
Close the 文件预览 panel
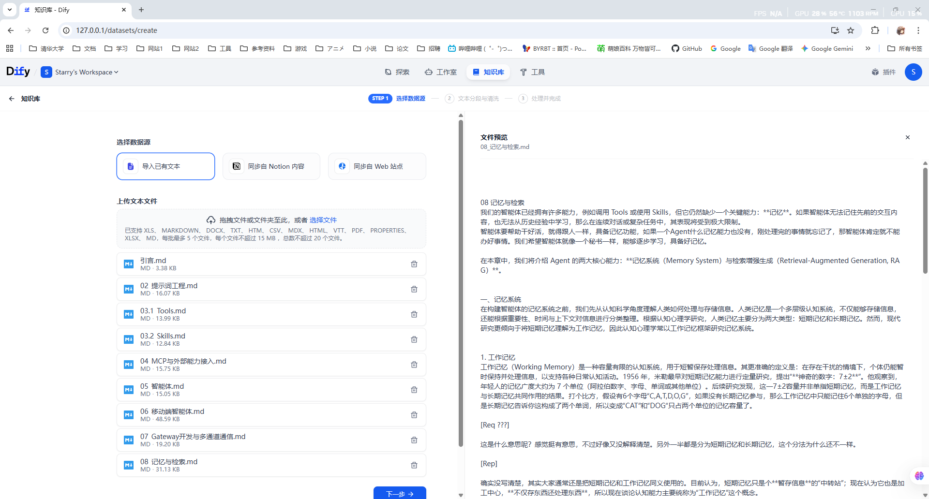(x=907, y=137)
